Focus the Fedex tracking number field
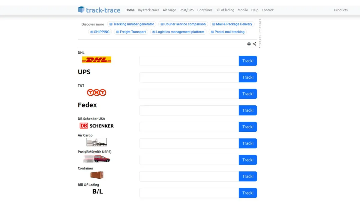The width and height of the screenshot is (360, 202). (189, 110)
